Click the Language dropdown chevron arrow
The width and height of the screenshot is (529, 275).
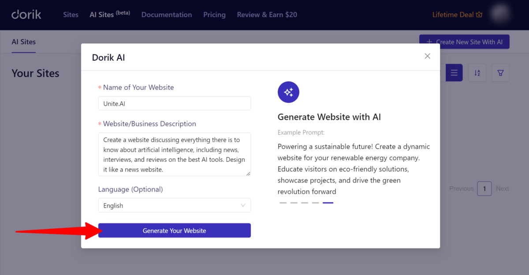tap(243, 205)
